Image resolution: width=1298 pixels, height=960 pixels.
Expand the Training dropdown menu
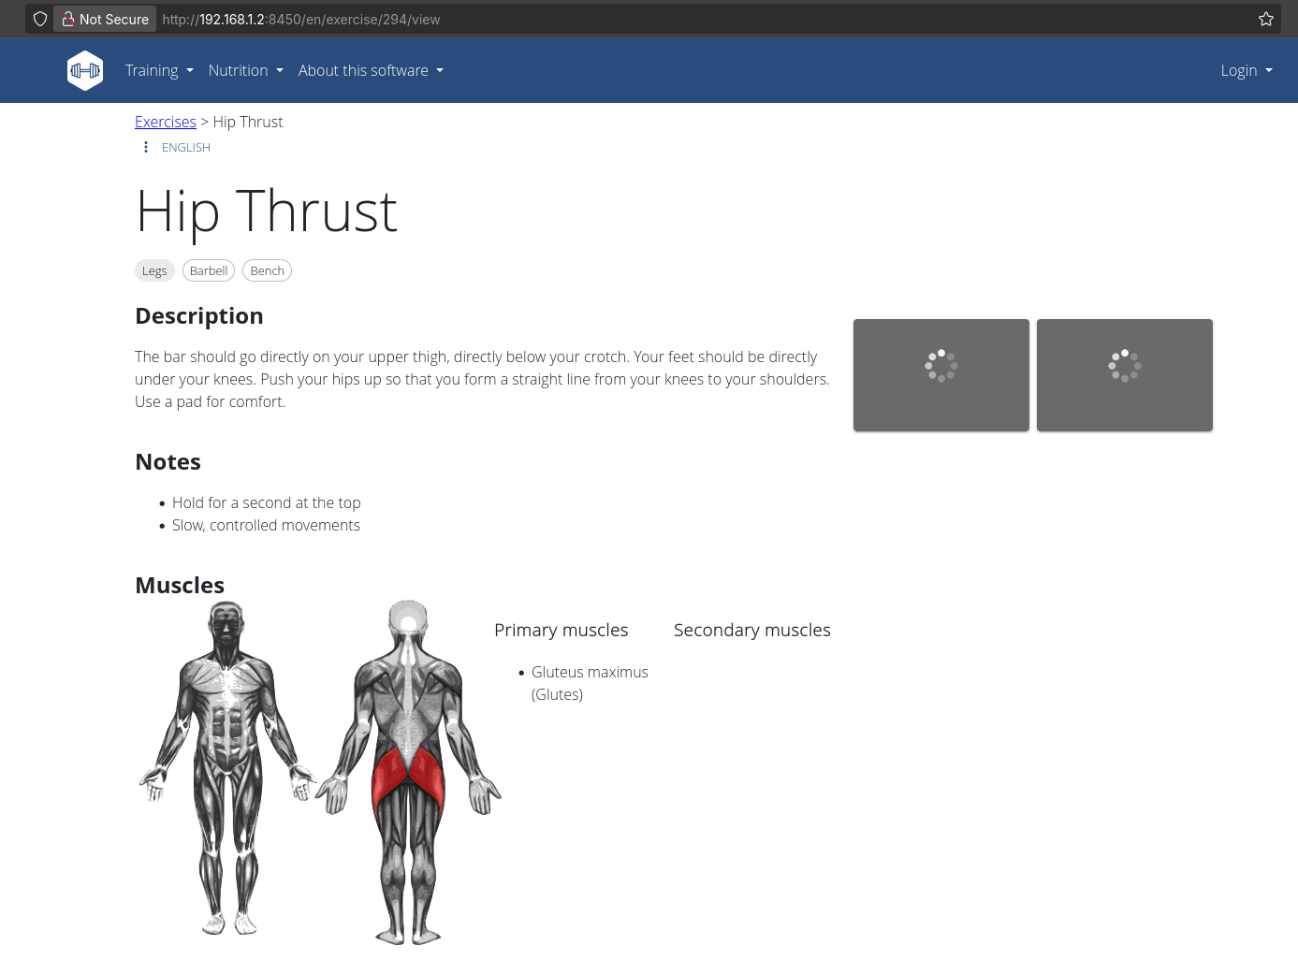point(159,70)
